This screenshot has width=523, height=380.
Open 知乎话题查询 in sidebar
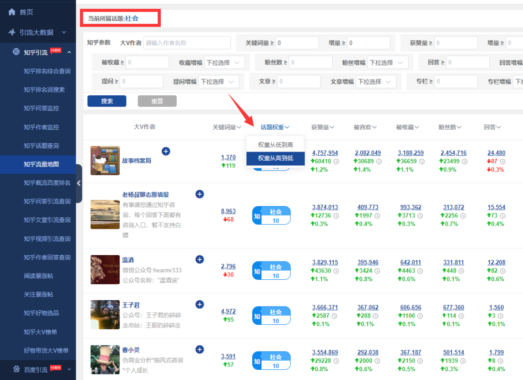tap(41, 146)
